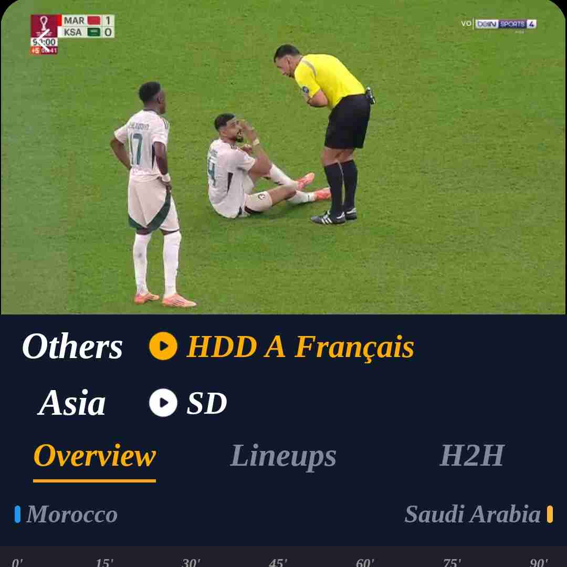Image resolution: width=567 pixels, height=567 pixels.
Task: Jump to the 45' timeline marker
Action: pyautogui.click(x=277, y=562)
